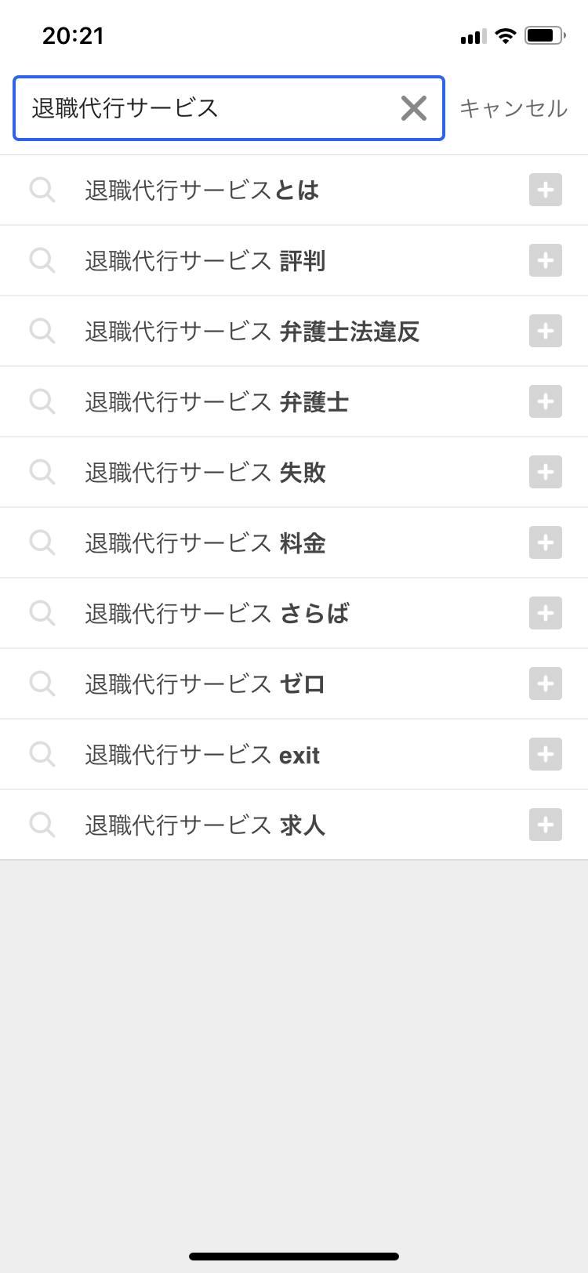The height and width of the screenshot is (1273, 588).
Task: Tap plus icon next to 料金 suggestion
Action: pyautogui.click(x=546, y=542)
